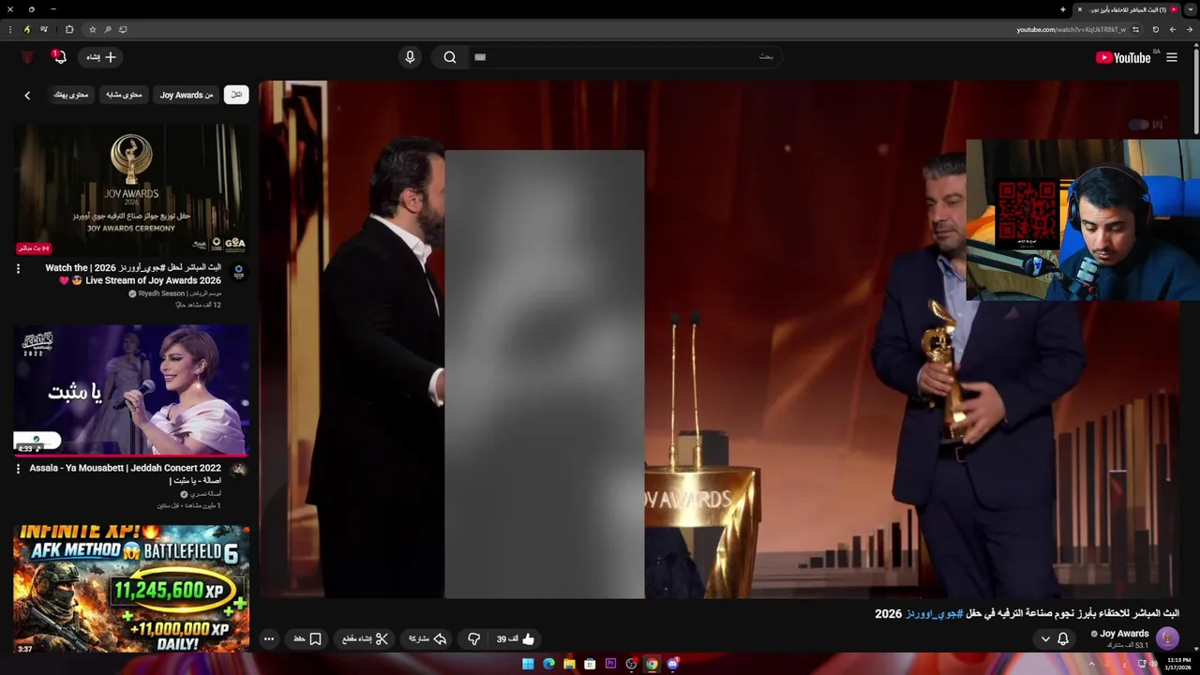Open a new browser tab
The image size is (1200, 675).
(x=1063, y=9)
